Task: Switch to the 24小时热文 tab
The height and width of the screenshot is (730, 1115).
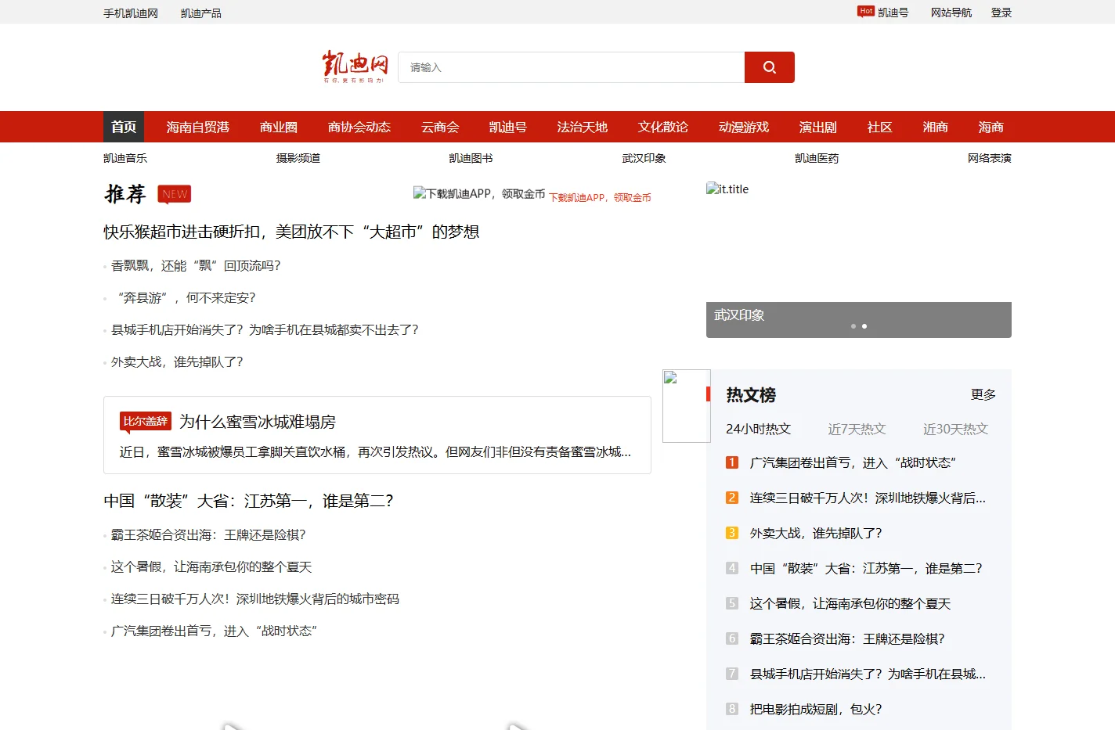Action: (x=759, y=429)
